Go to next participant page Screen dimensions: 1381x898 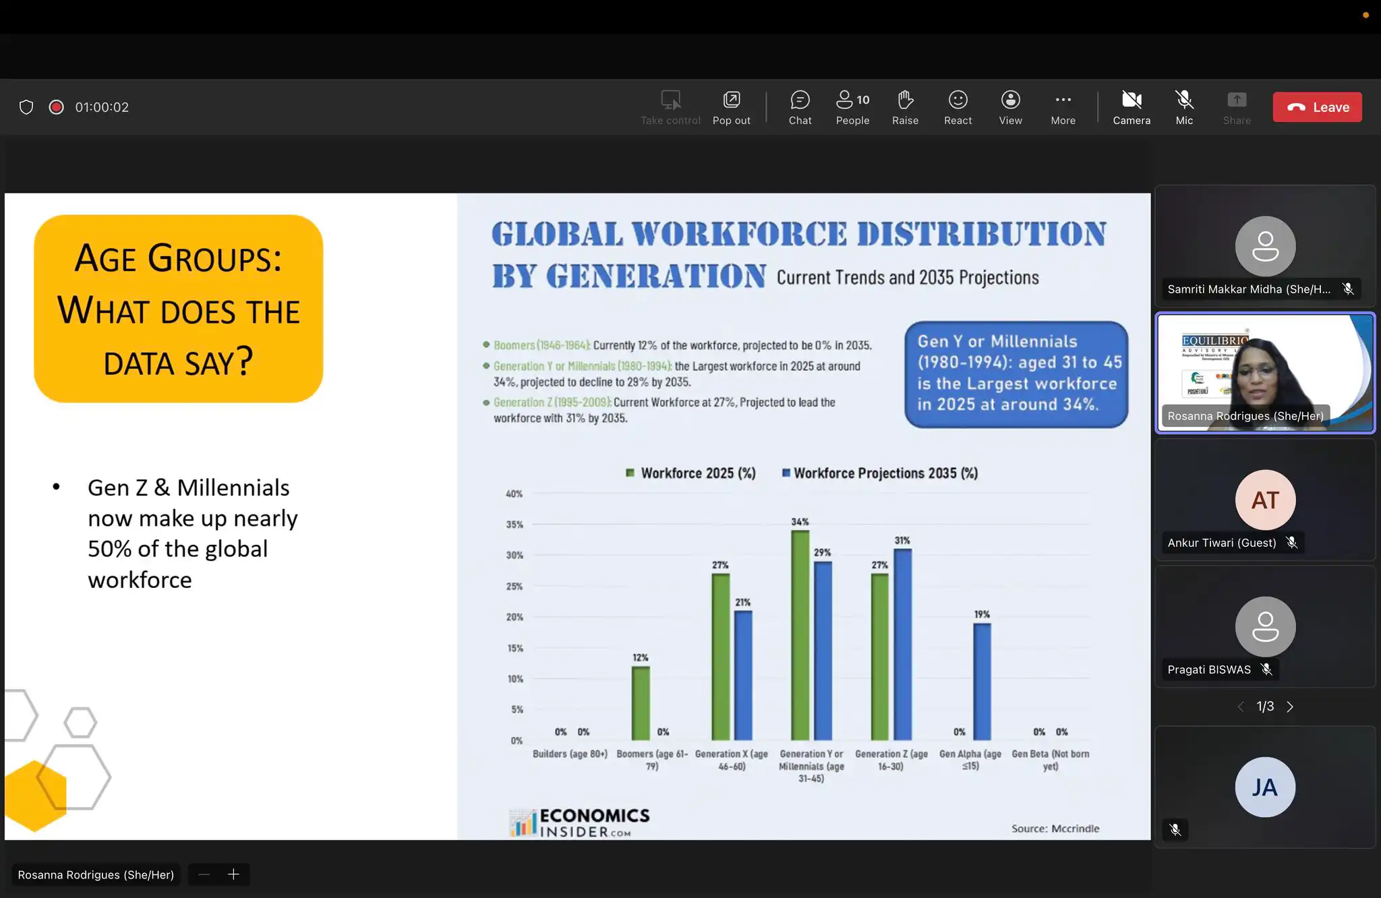(1290, 707)
